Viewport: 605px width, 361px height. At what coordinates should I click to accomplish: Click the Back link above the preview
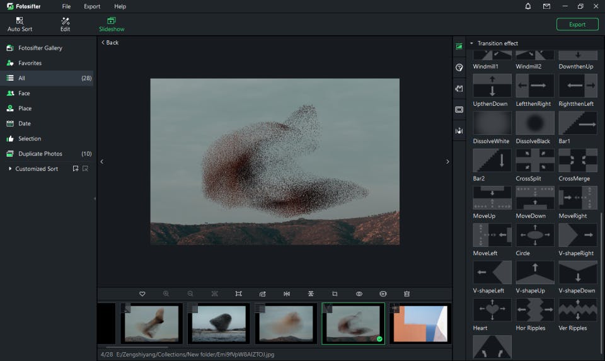(110, 43)
